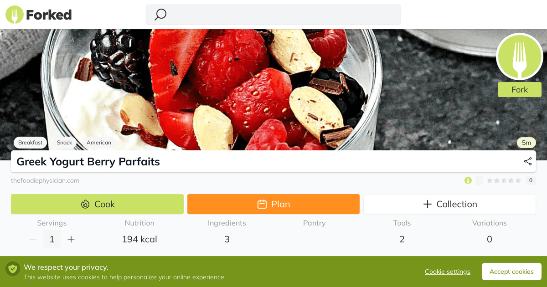547x287 pixels.
Task: Open thefoodiephysician.com source link
Action: pos(45,180)
